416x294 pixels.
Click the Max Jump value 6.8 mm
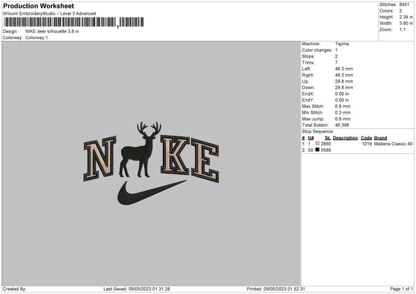[x=343, y=119]
